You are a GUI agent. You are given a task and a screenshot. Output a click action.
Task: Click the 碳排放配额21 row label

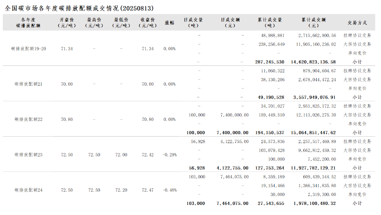28,84
